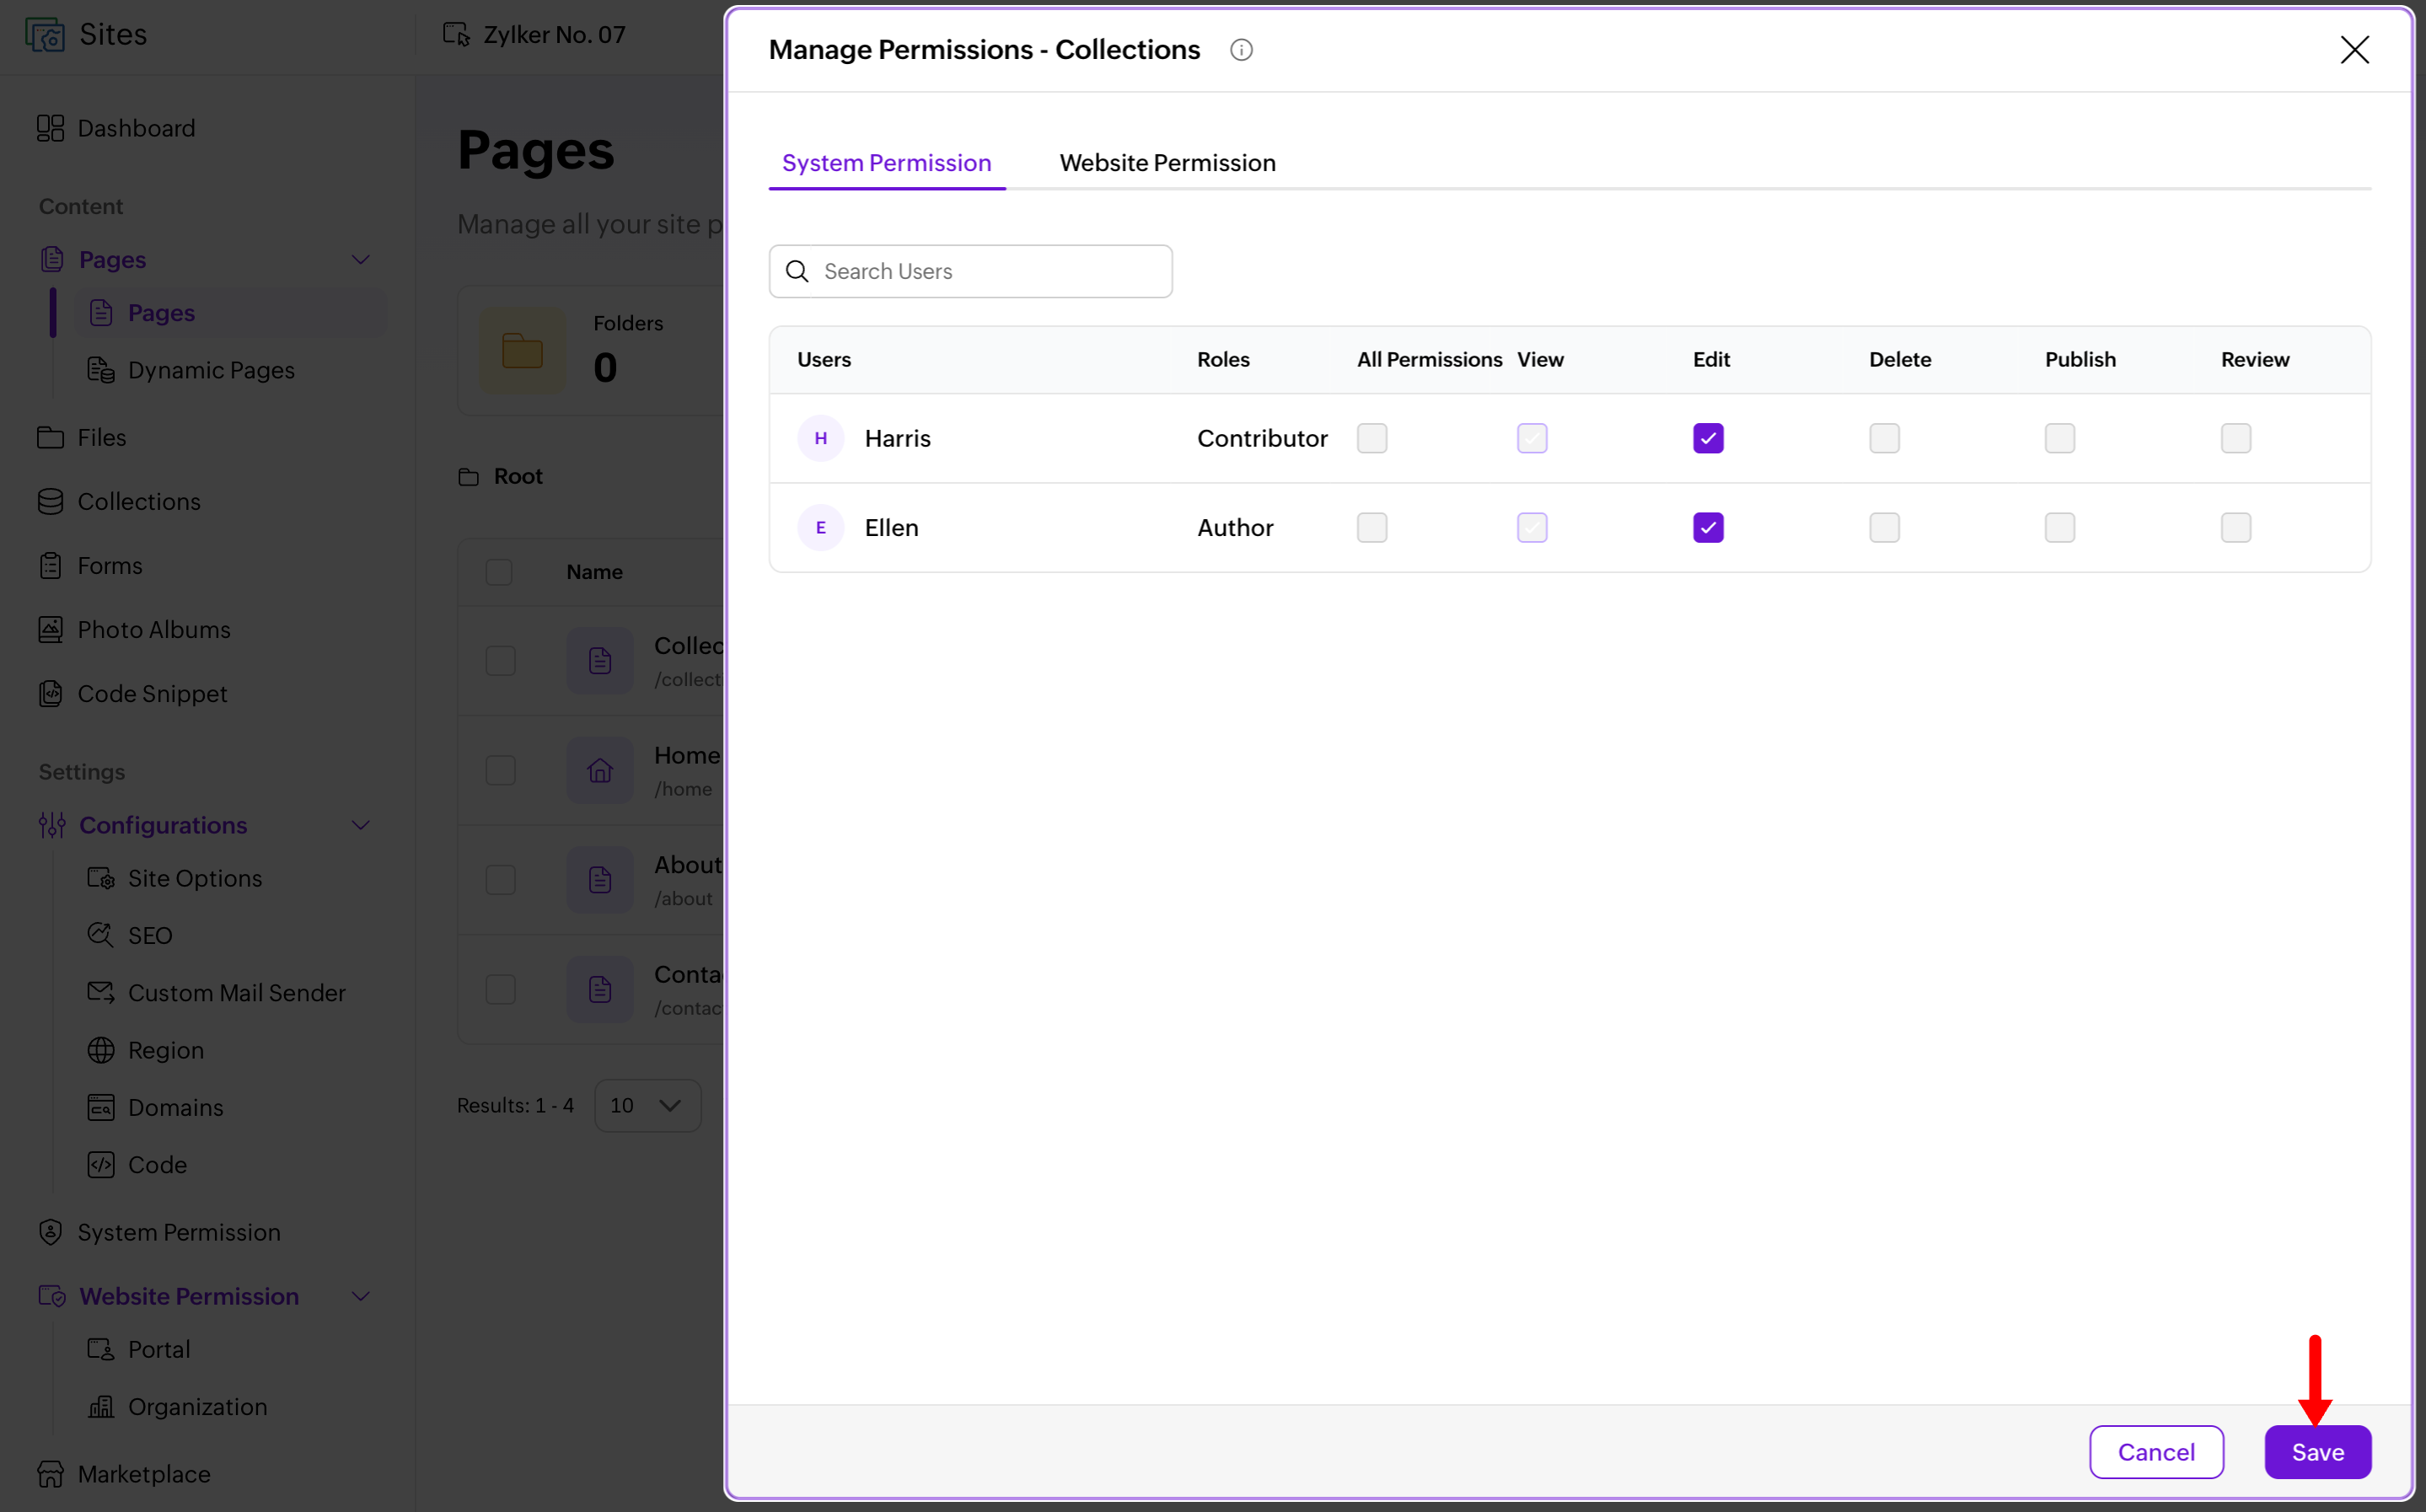2426x1512 pixels.
Task: Collapse the Configurations section chevron
Action: point(361,825)
